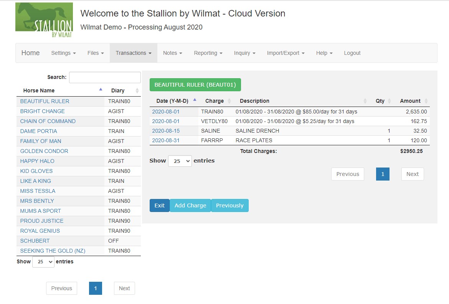This screenshot has width=449, height=304.
Task: Select GOLDEN CONDOR from horse list
Action: pos(44,151)
